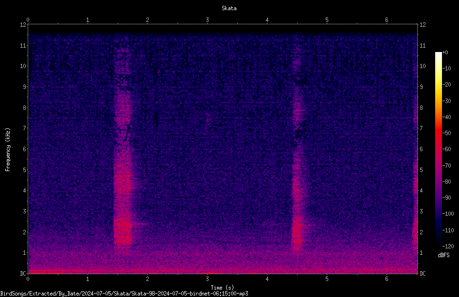Click the left axis '2' kHz tick label
Viewport: 459px width, 297px height.
(25, 232)
